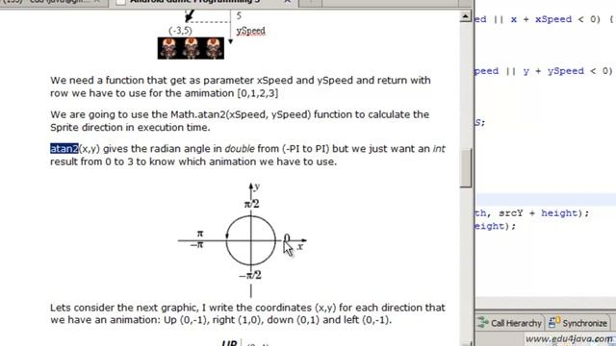Click the [0,1,2,3] row list text
The image size is (616, 346).
pyautogui.click(x=257, y=93)
